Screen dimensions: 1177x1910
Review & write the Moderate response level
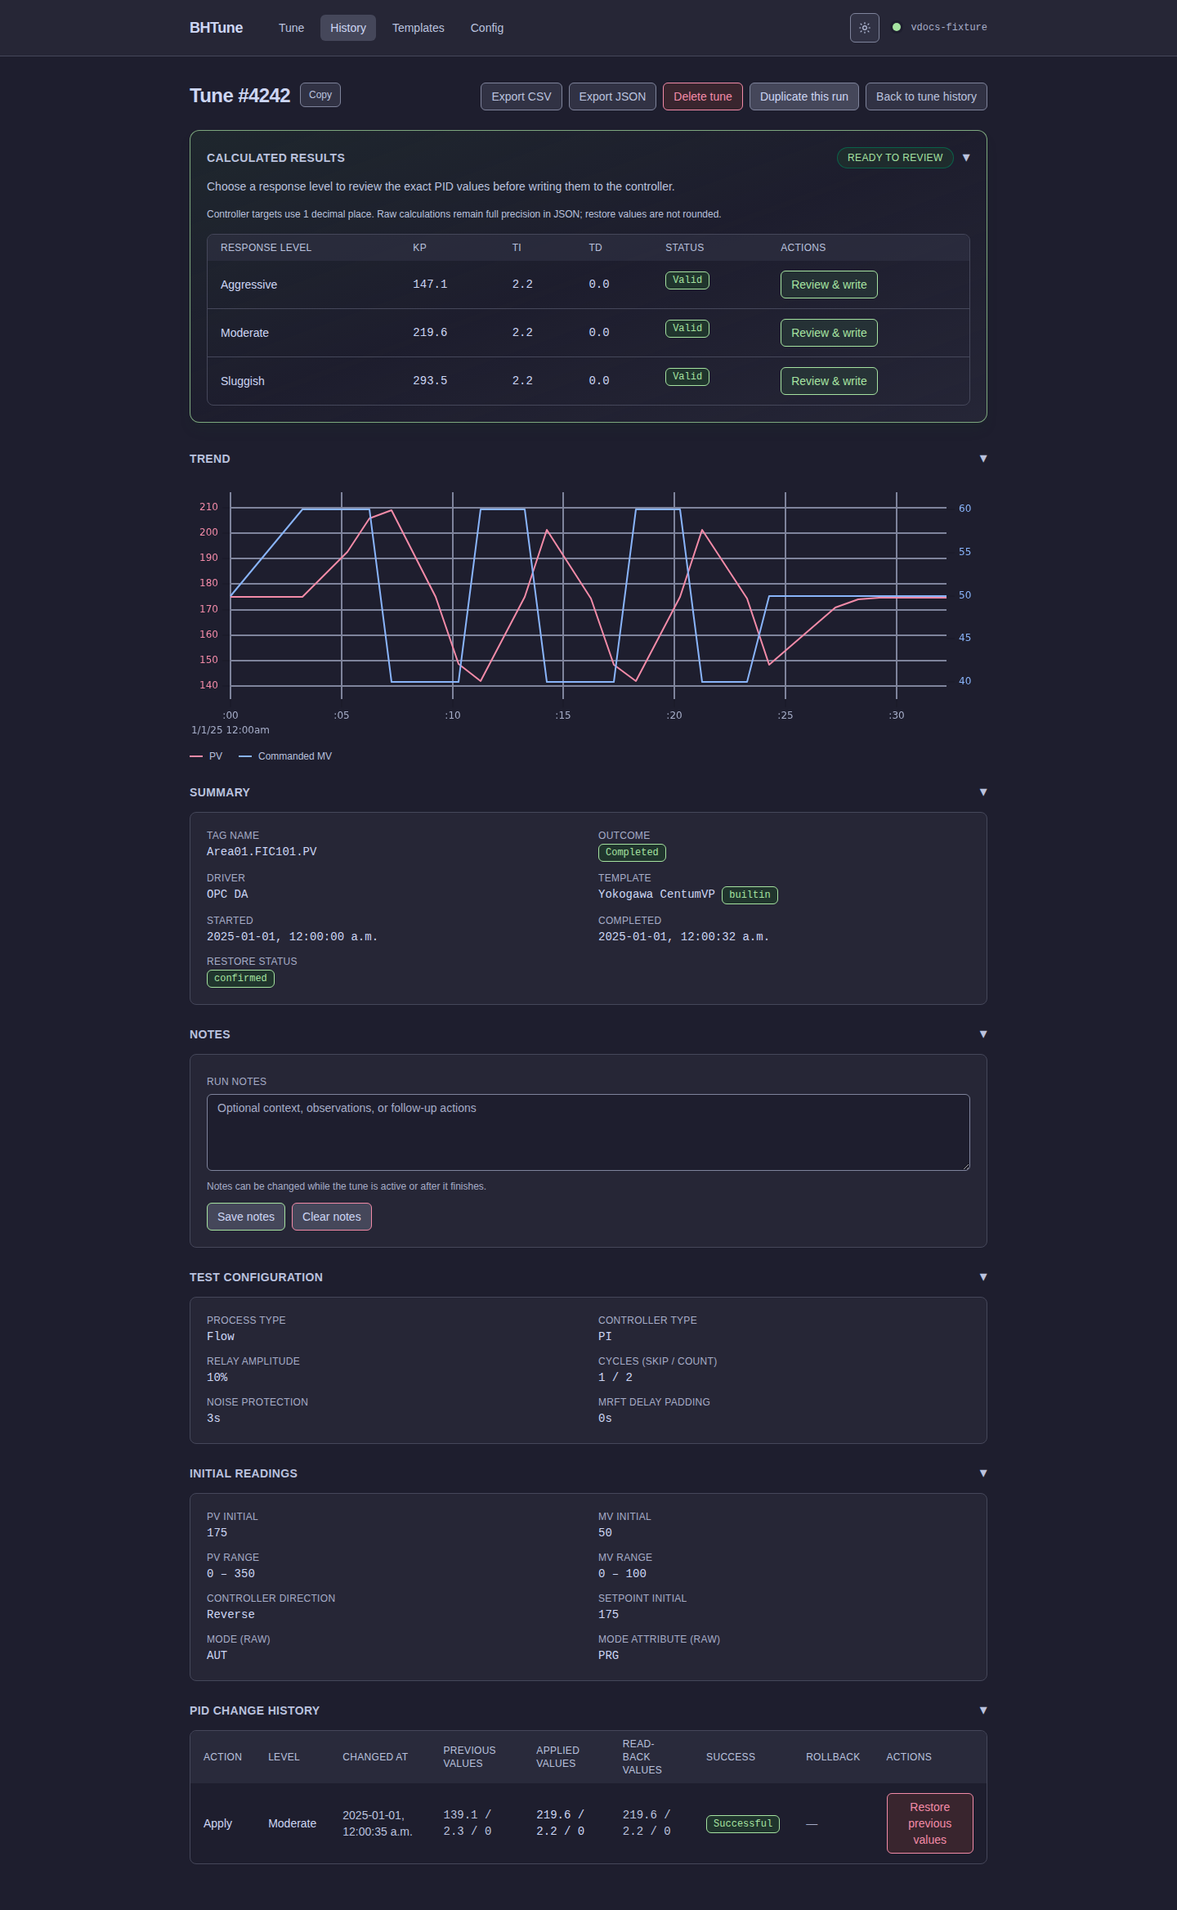pos(829,333)
